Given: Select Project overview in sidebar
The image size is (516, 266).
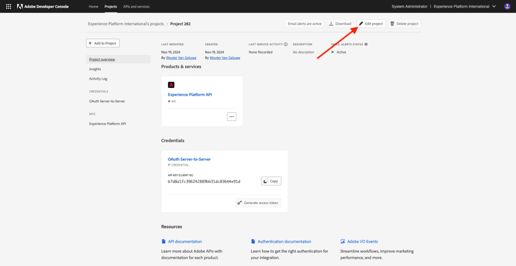Looking at the screenshot, I should (118, 59).
